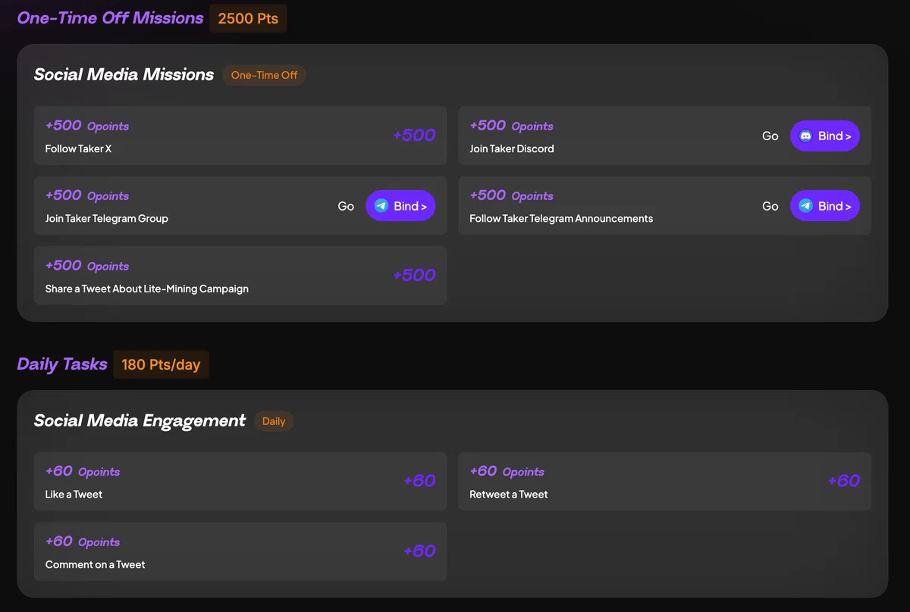Viewport: 910px width, 612px height.
Task: Click the Telegram icon in Join Taker Telegram Group Bind button
Action: pyautogui.click(x=381, y=206)
